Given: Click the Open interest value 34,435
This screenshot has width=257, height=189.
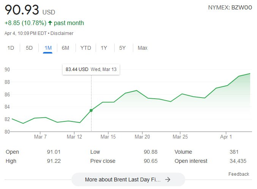Looking at the screenshot, I should [x=238, y=161].
